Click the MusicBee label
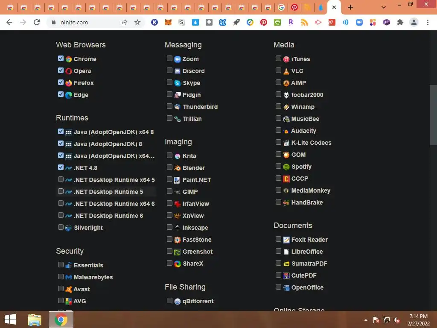This screenshot has width=437, height=328. click(x=305, y=119)
